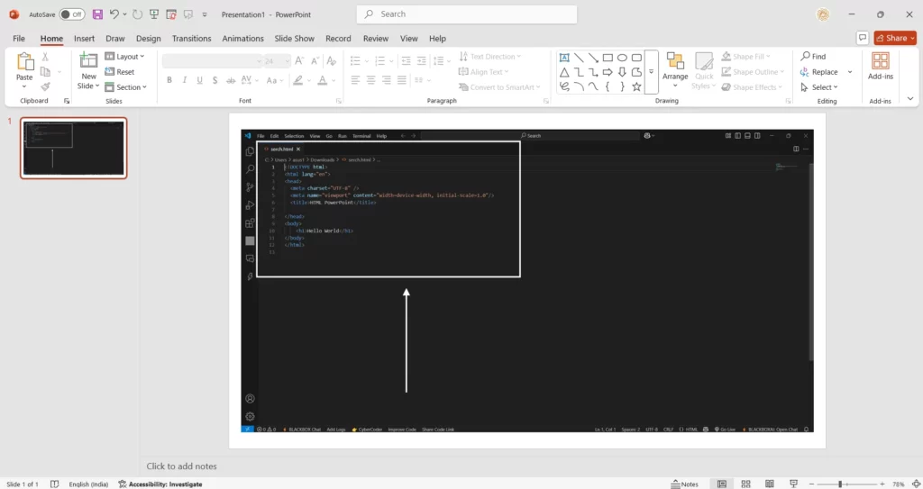The height and width of the screenshot is (489, 923).
Task: Switch to Slide Sorter view icon
Action: point(745,484)
